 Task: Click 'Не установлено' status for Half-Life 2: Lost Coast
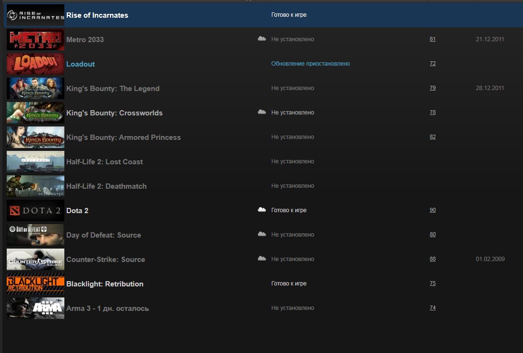(x=292, y=161)
